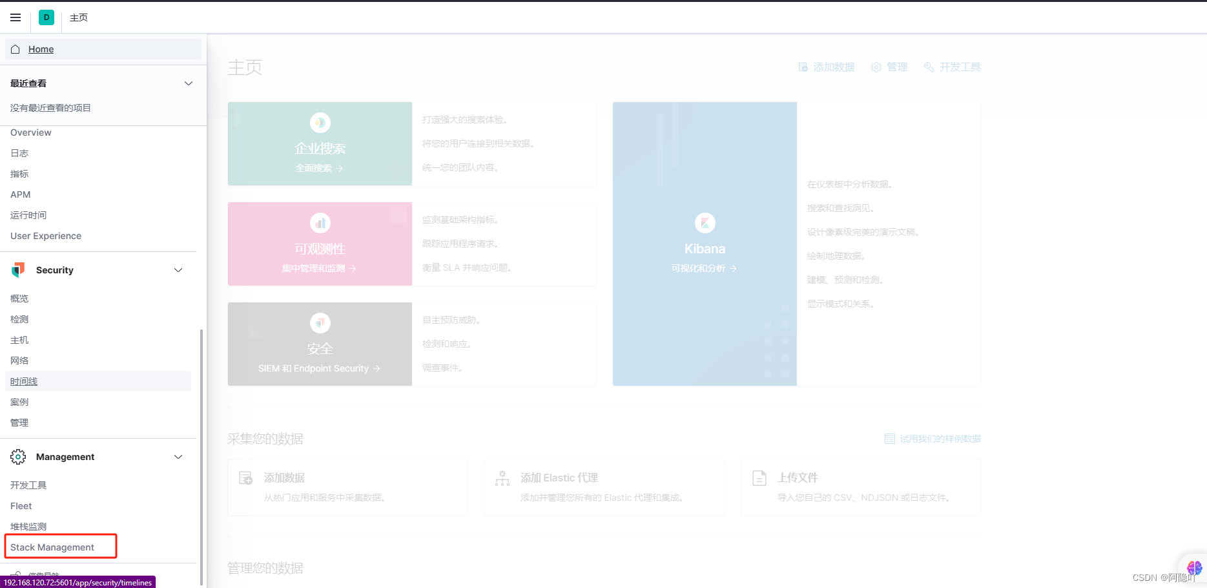1207x588 pixels.
Task: Click the 添加 Elastic 代理 card icon
Action: 502,478
